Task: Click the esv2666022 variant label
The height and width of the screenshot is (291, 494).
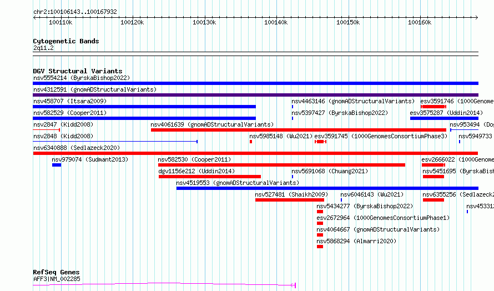Action: tap(458, 159)
